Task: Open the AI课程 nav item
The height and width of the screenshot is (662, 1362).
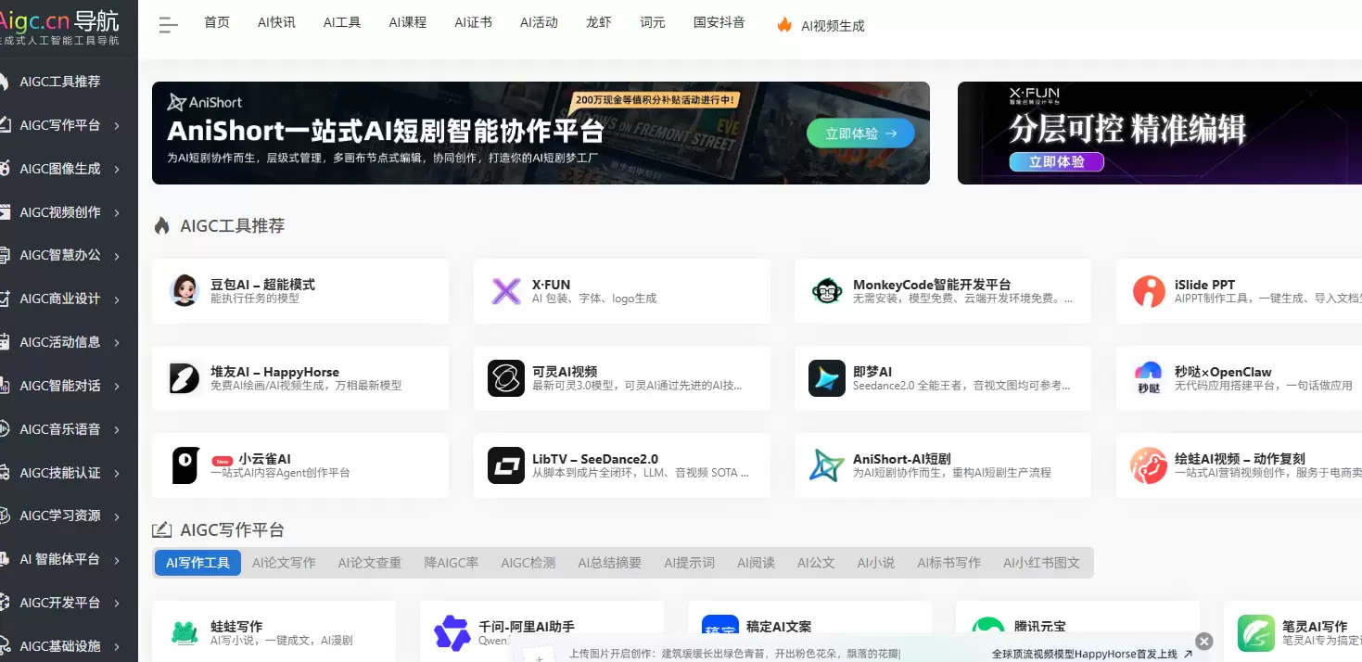Action: tap(408, 22)
